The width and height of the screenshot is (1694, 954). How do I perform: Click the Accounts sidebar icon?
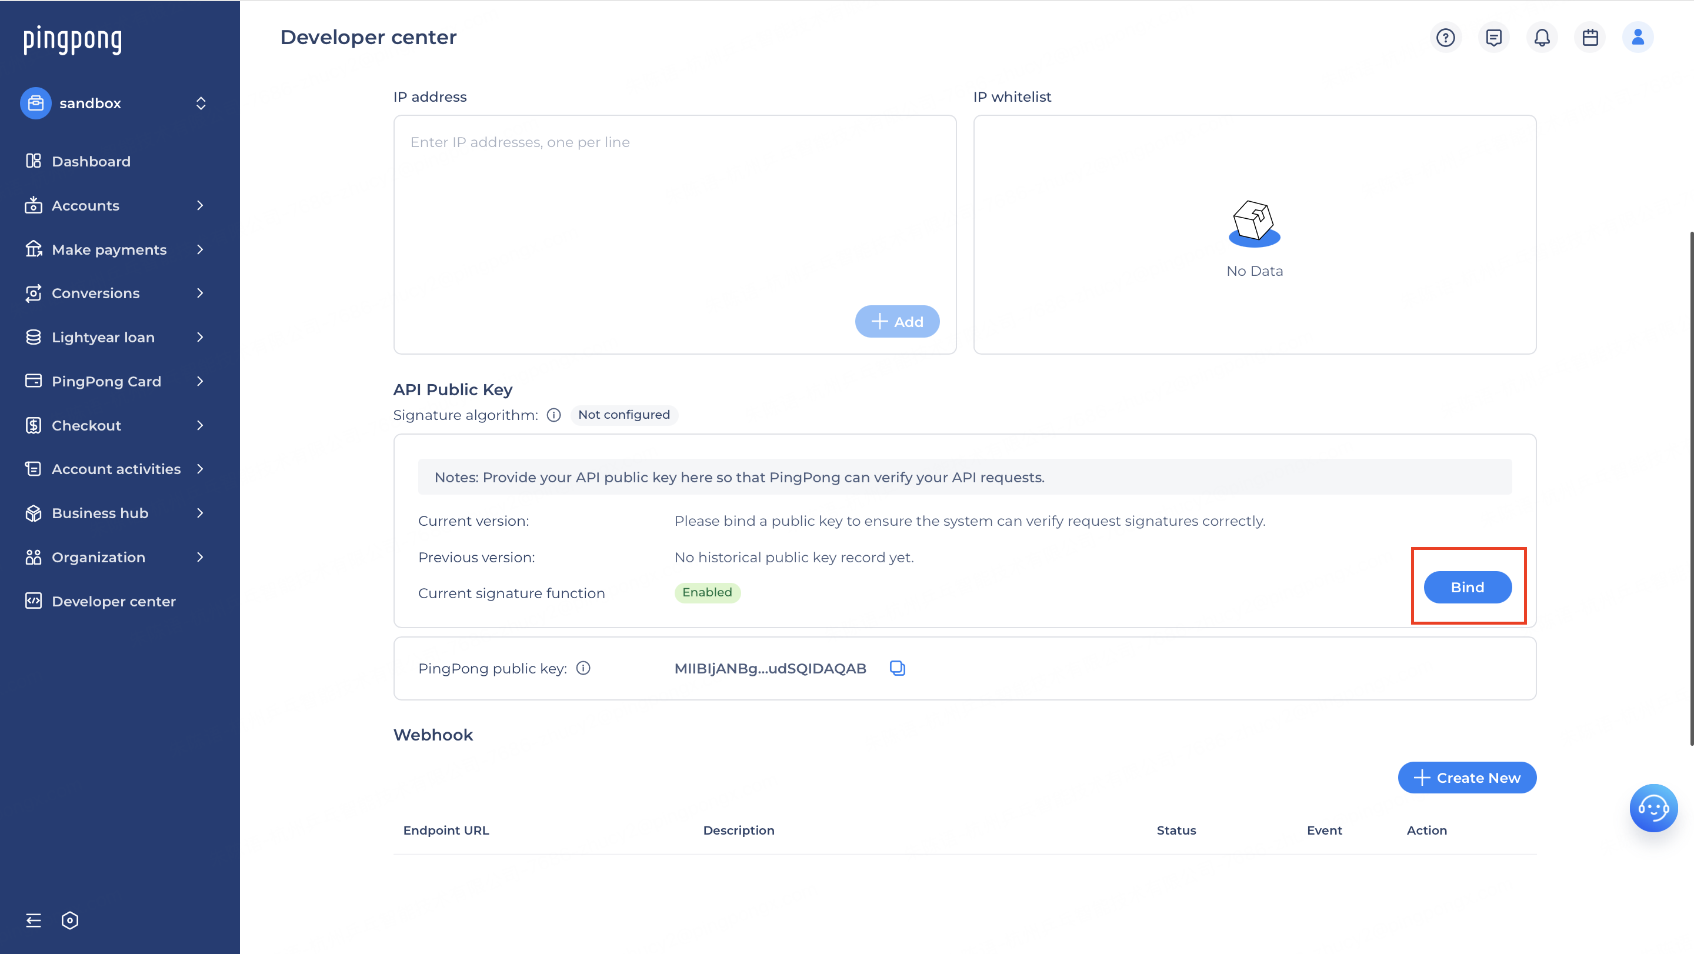click(x=34, y=205)
